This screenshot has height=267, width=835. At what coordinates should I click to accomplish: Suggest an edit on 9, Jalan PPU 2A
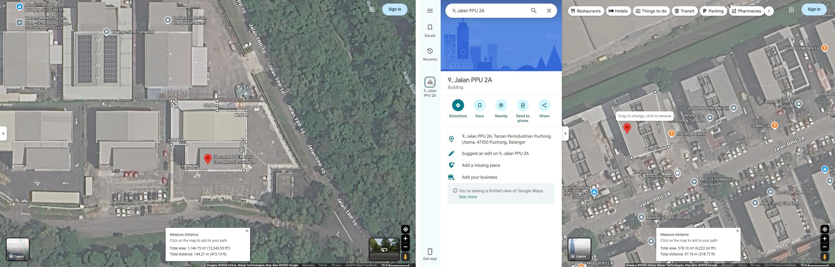tap(501, 154)
